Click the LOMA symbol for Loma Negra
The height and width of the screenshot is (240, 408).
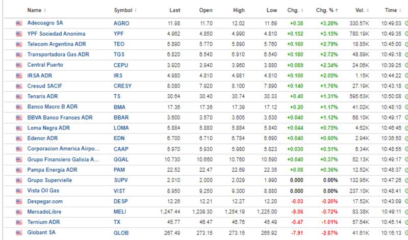(x=121, y=128)
